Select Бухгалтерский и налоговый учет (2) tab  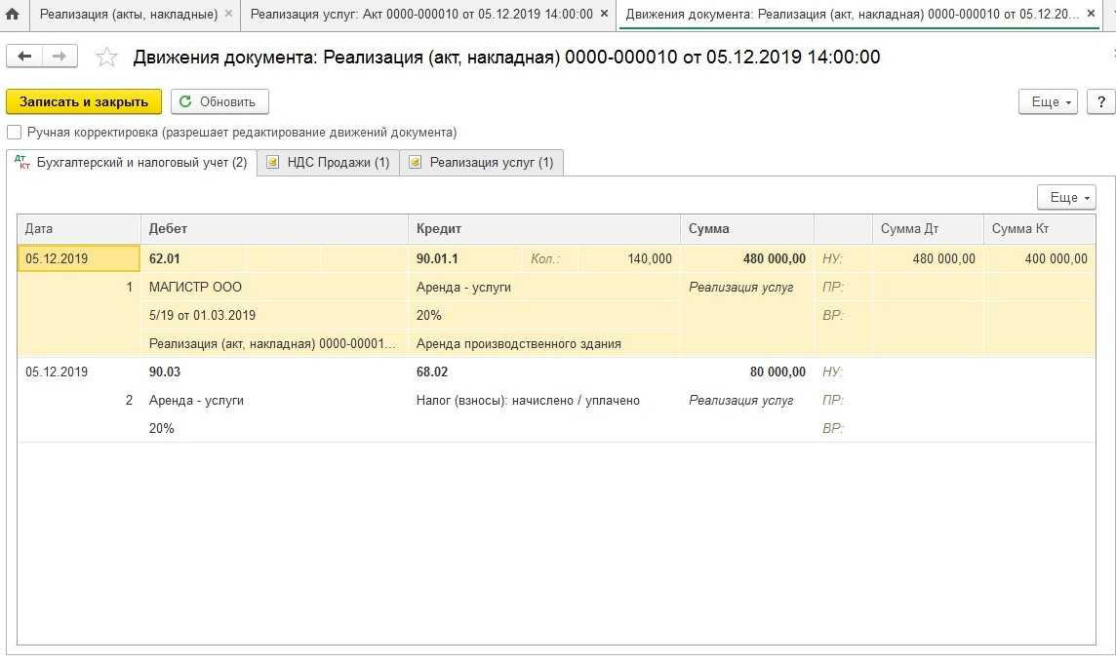(x=132, y=163)
